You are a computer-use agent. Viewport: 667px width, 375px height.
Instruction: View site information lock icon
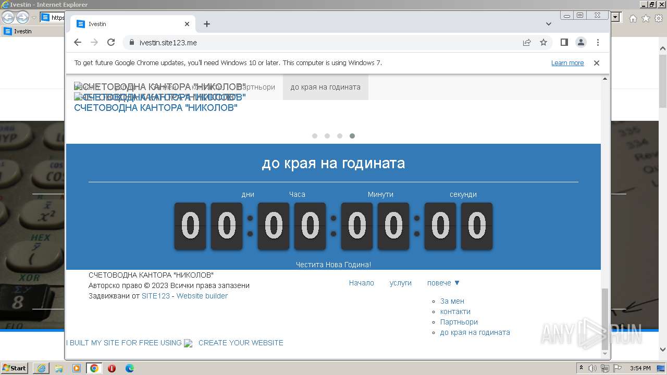131,43
